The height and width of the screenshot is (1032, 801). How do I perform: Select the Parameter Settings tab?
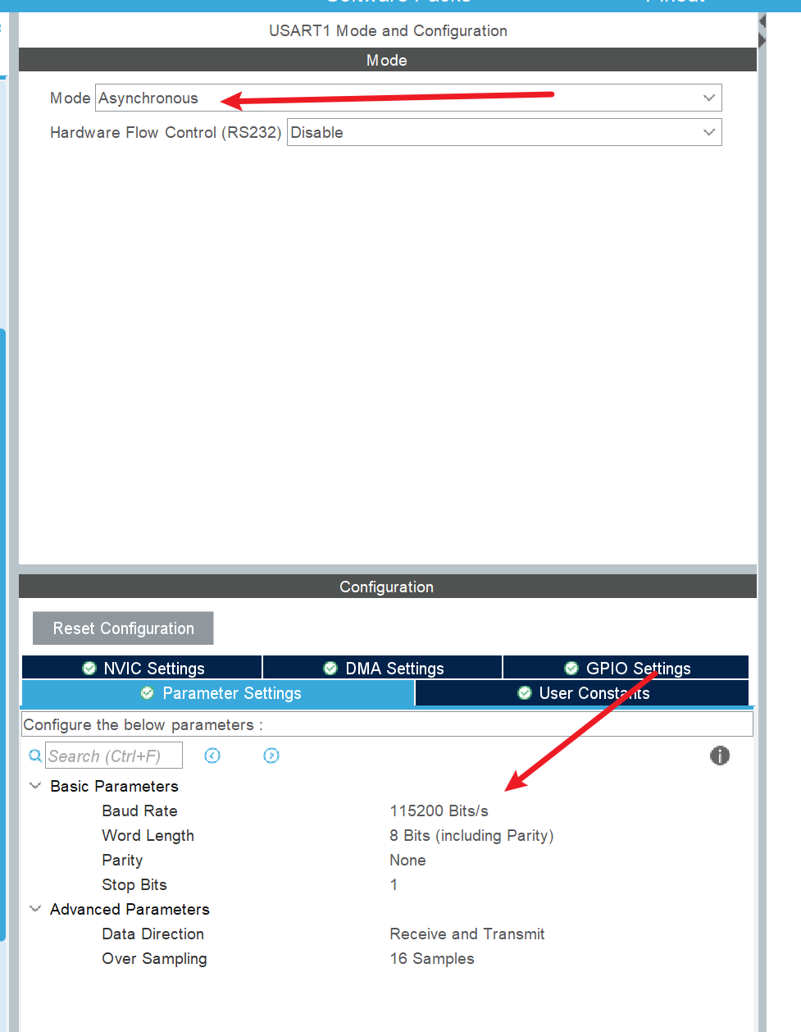click(219, 693)
